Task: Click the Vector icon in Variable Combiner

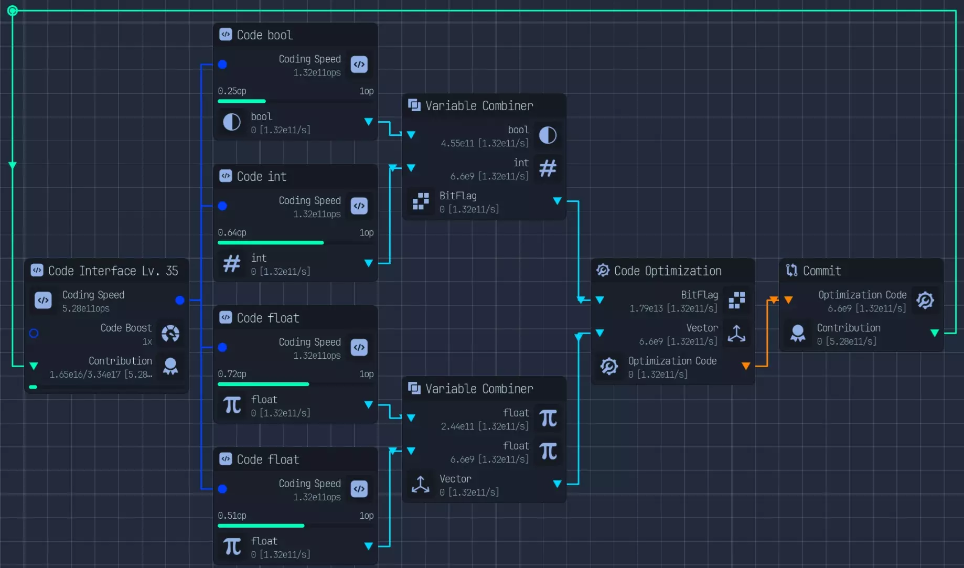Action: click(x=421, y=484)
